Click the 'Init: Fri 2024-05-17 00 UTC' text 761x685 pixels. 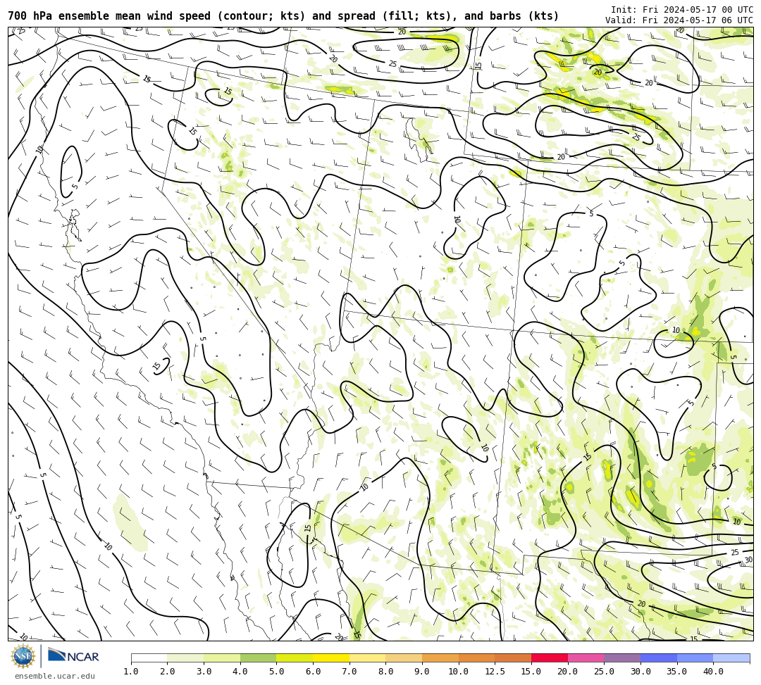coord(682,10)
